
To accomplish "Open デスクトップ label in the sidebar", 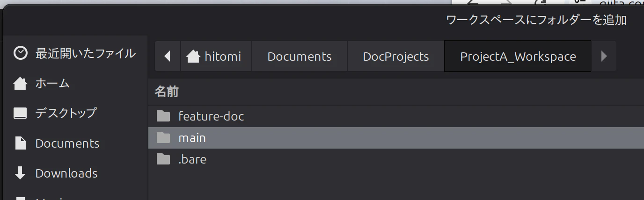I will coord(66,113).
